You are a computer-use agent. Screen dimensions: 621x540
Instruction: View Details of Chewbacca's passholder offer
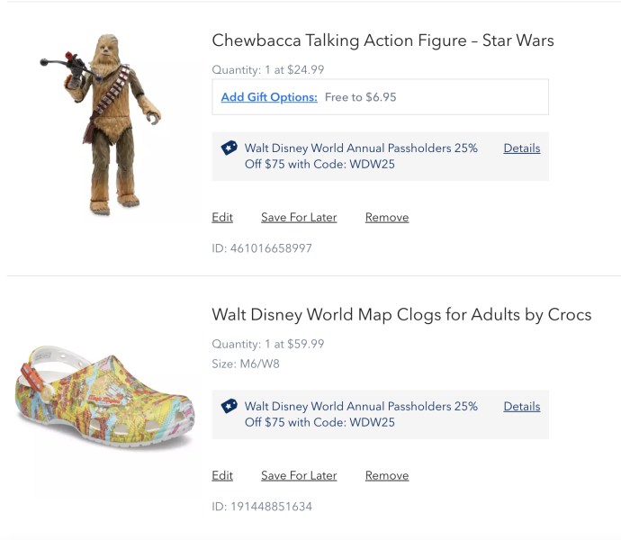click(x=521, y=148)
